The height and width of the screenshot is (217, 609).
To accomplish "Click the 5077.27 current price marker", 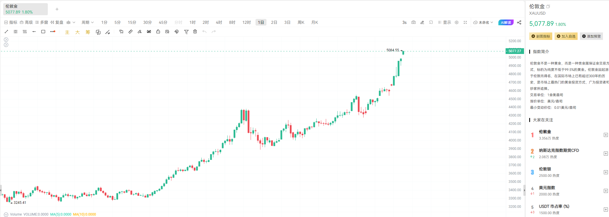I will (515, 51).
